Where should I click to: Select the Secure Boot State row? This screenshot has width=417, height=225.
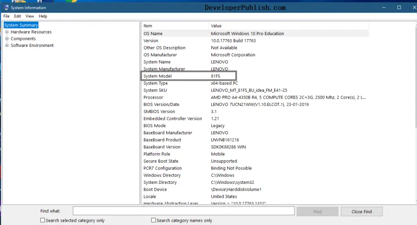tap(255, 161)
